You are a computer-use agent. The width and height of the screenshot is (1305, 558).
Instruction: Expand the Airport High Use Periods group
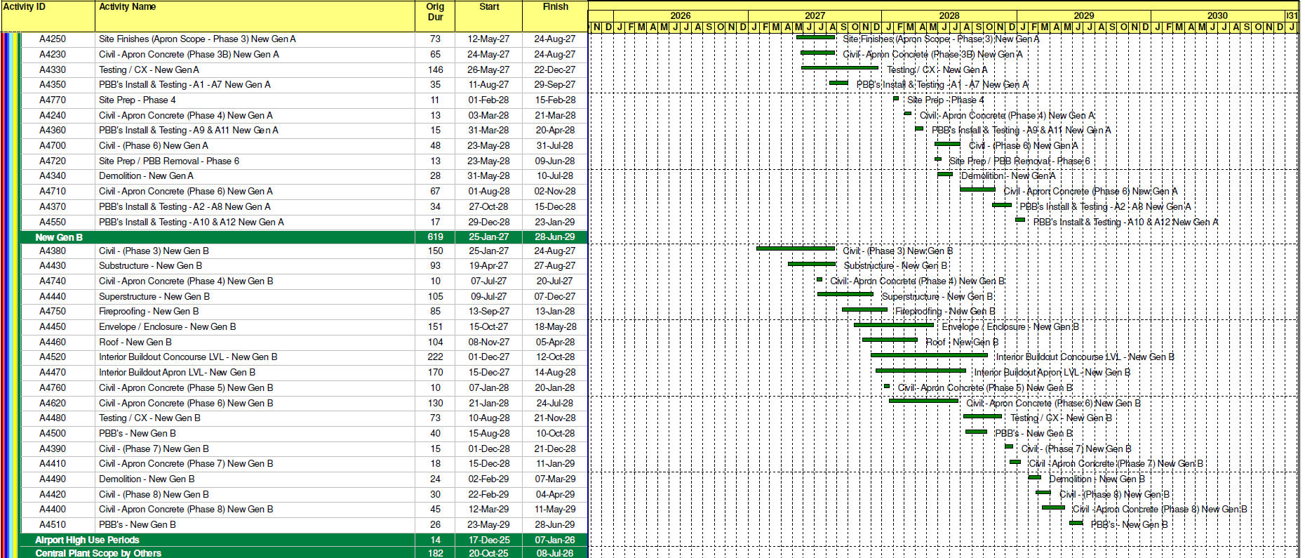[87, 540]
